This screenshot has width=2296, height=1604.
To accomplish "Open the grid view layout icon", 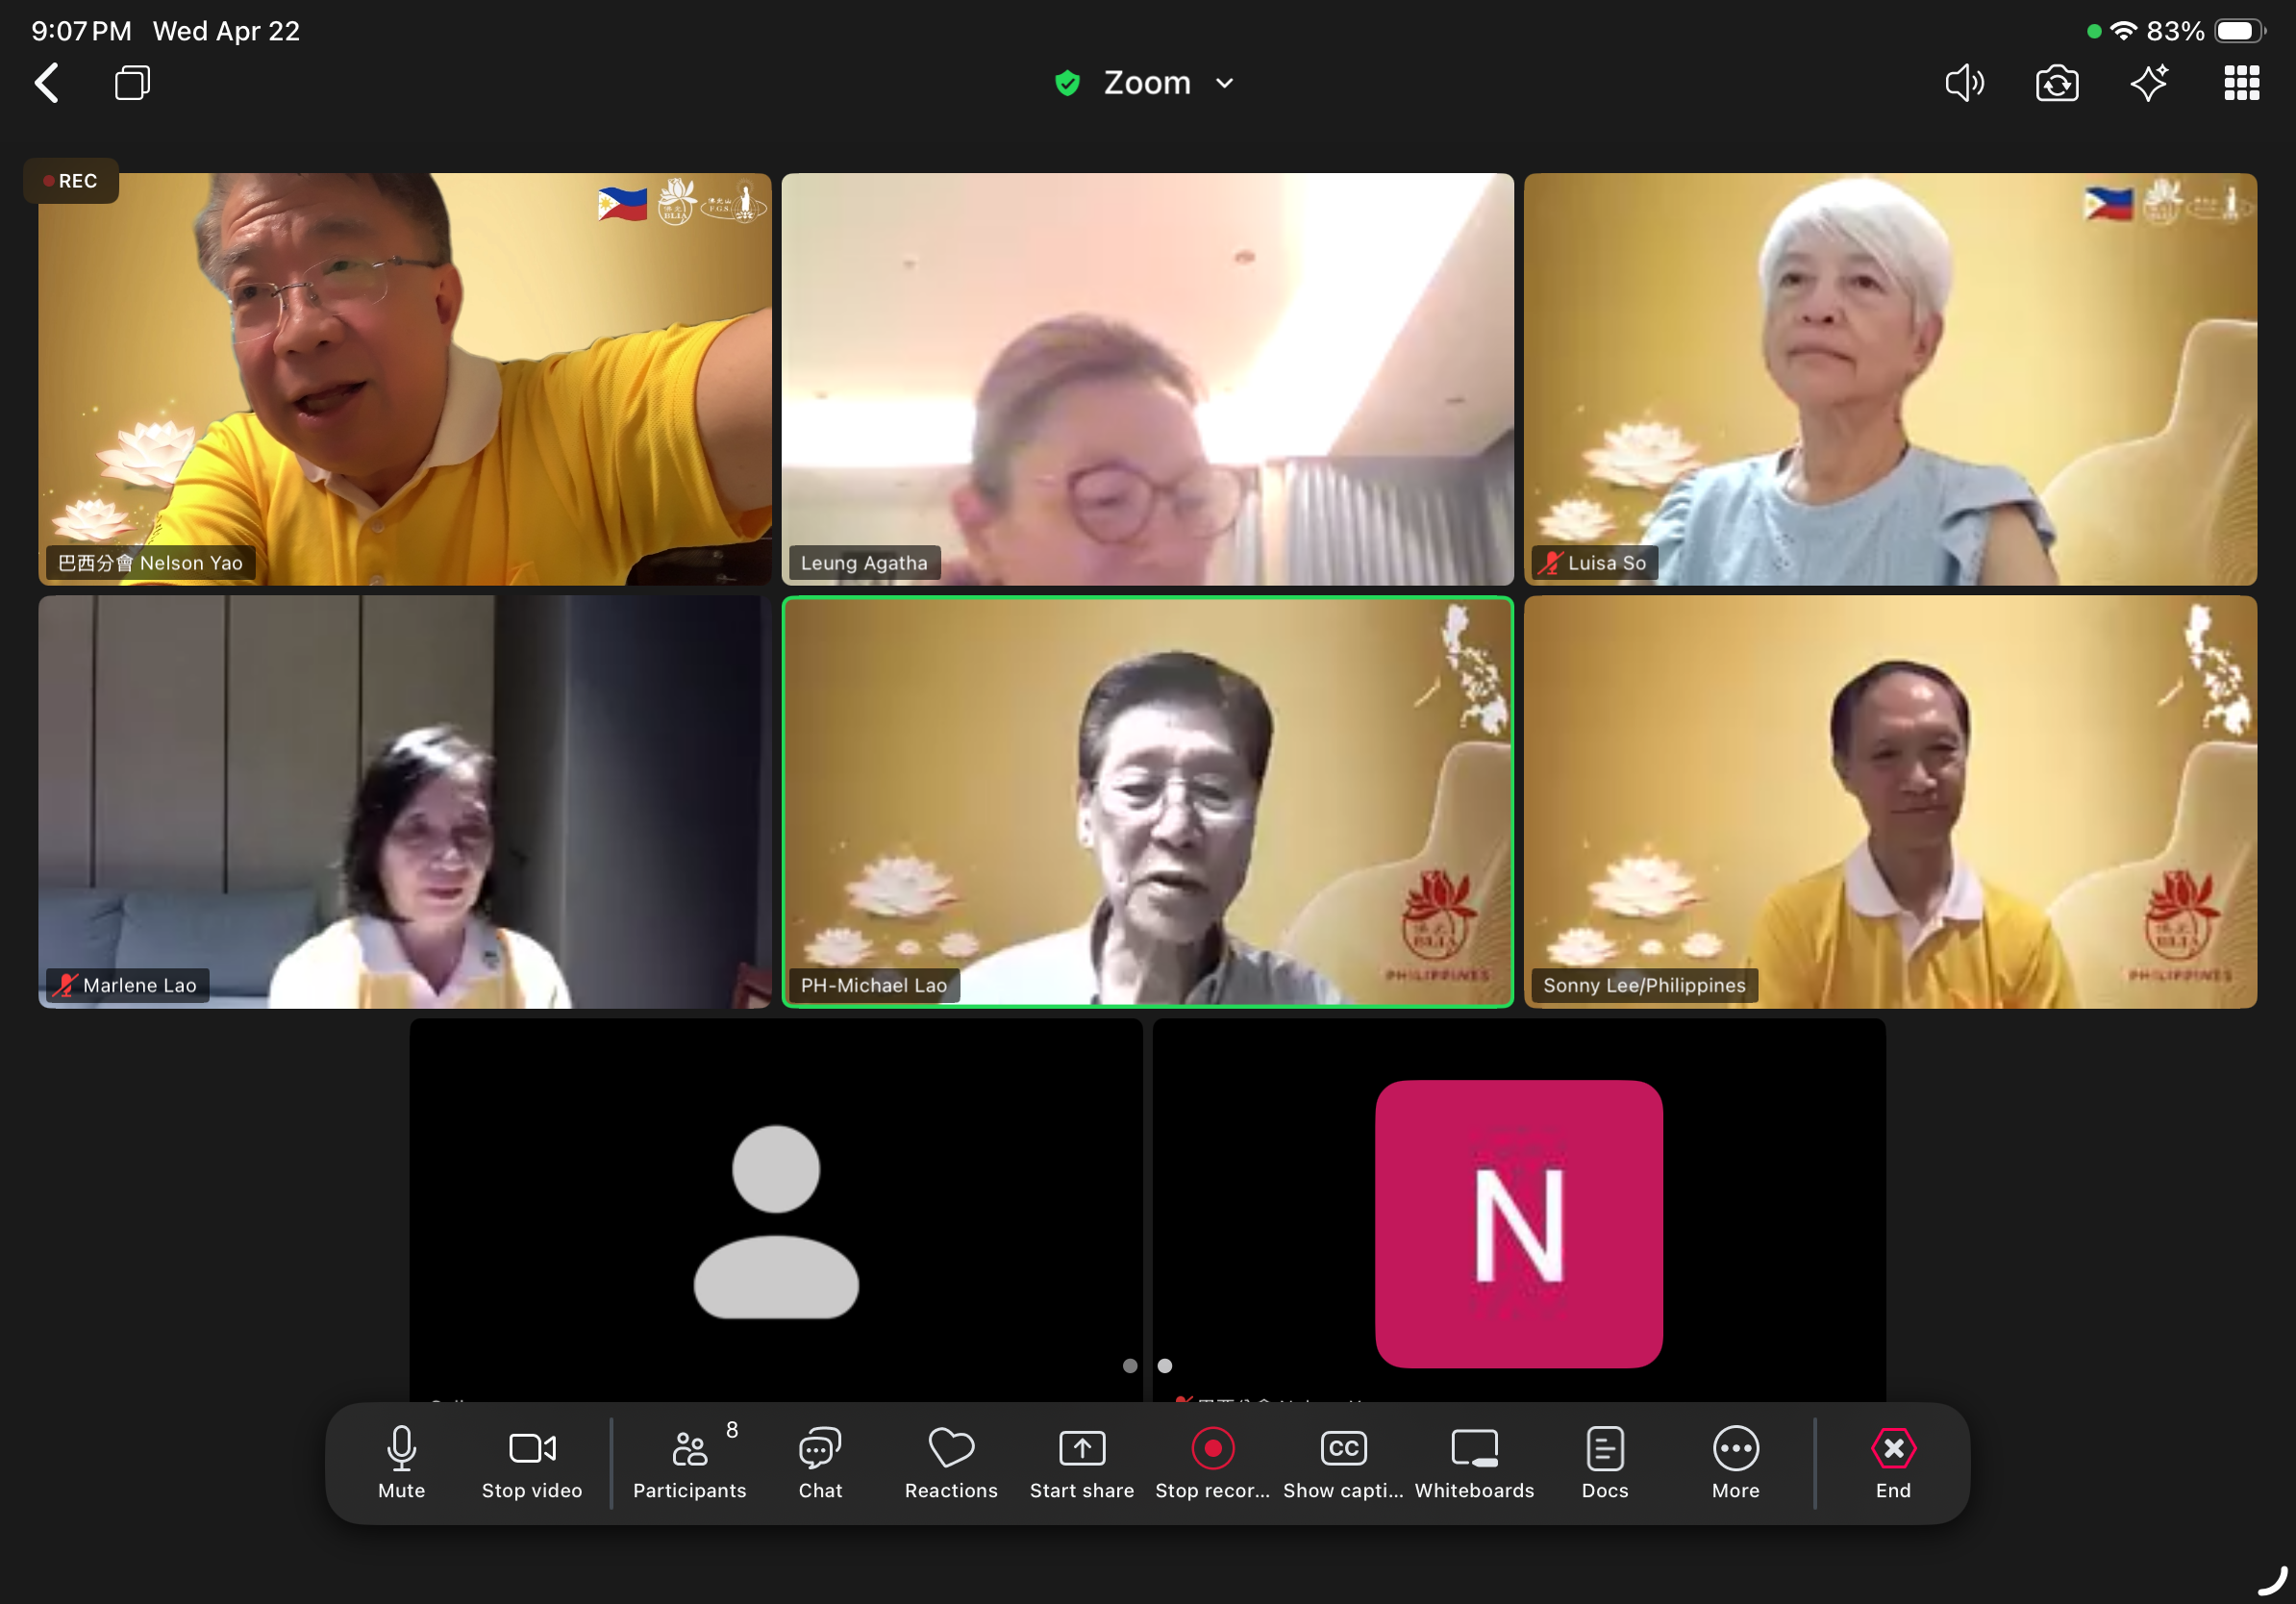I will (x=2241, y=83).
